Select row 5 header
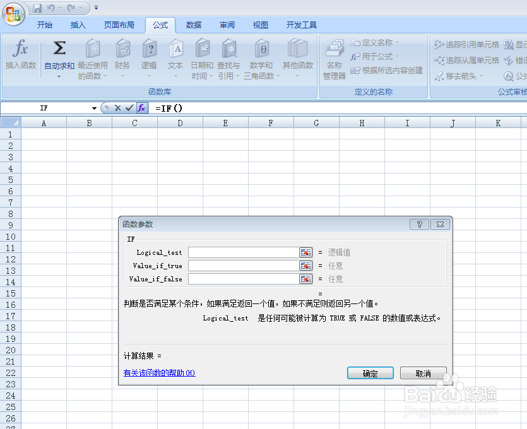This screenshot has width=527, height=429. pos(11,180)
